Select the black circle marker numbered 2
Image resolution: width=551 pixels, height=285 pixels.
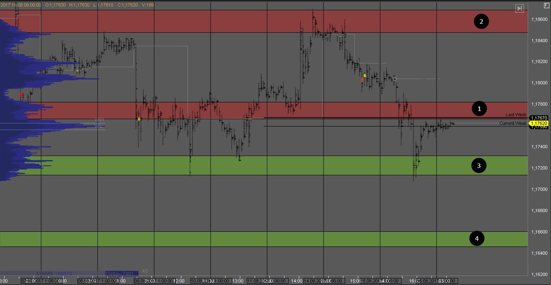[481, 21]
